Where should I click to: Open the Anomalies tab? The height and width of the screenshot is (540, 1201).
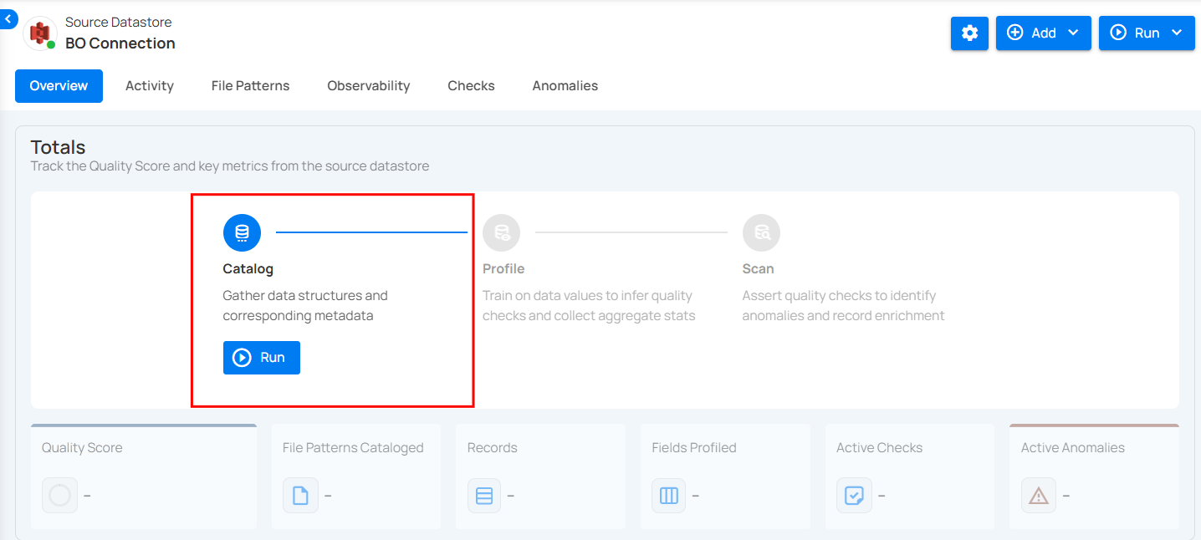565,86
